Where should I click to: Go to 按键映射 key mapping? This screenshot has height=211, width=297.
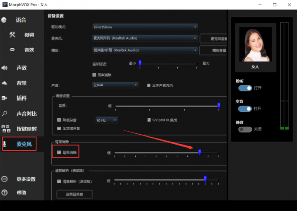pyautogui.click(x=27, y=129)
